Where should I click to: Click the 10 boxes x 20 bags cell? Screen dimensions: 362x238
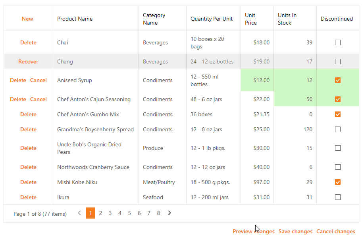click(x=214, y=42)
